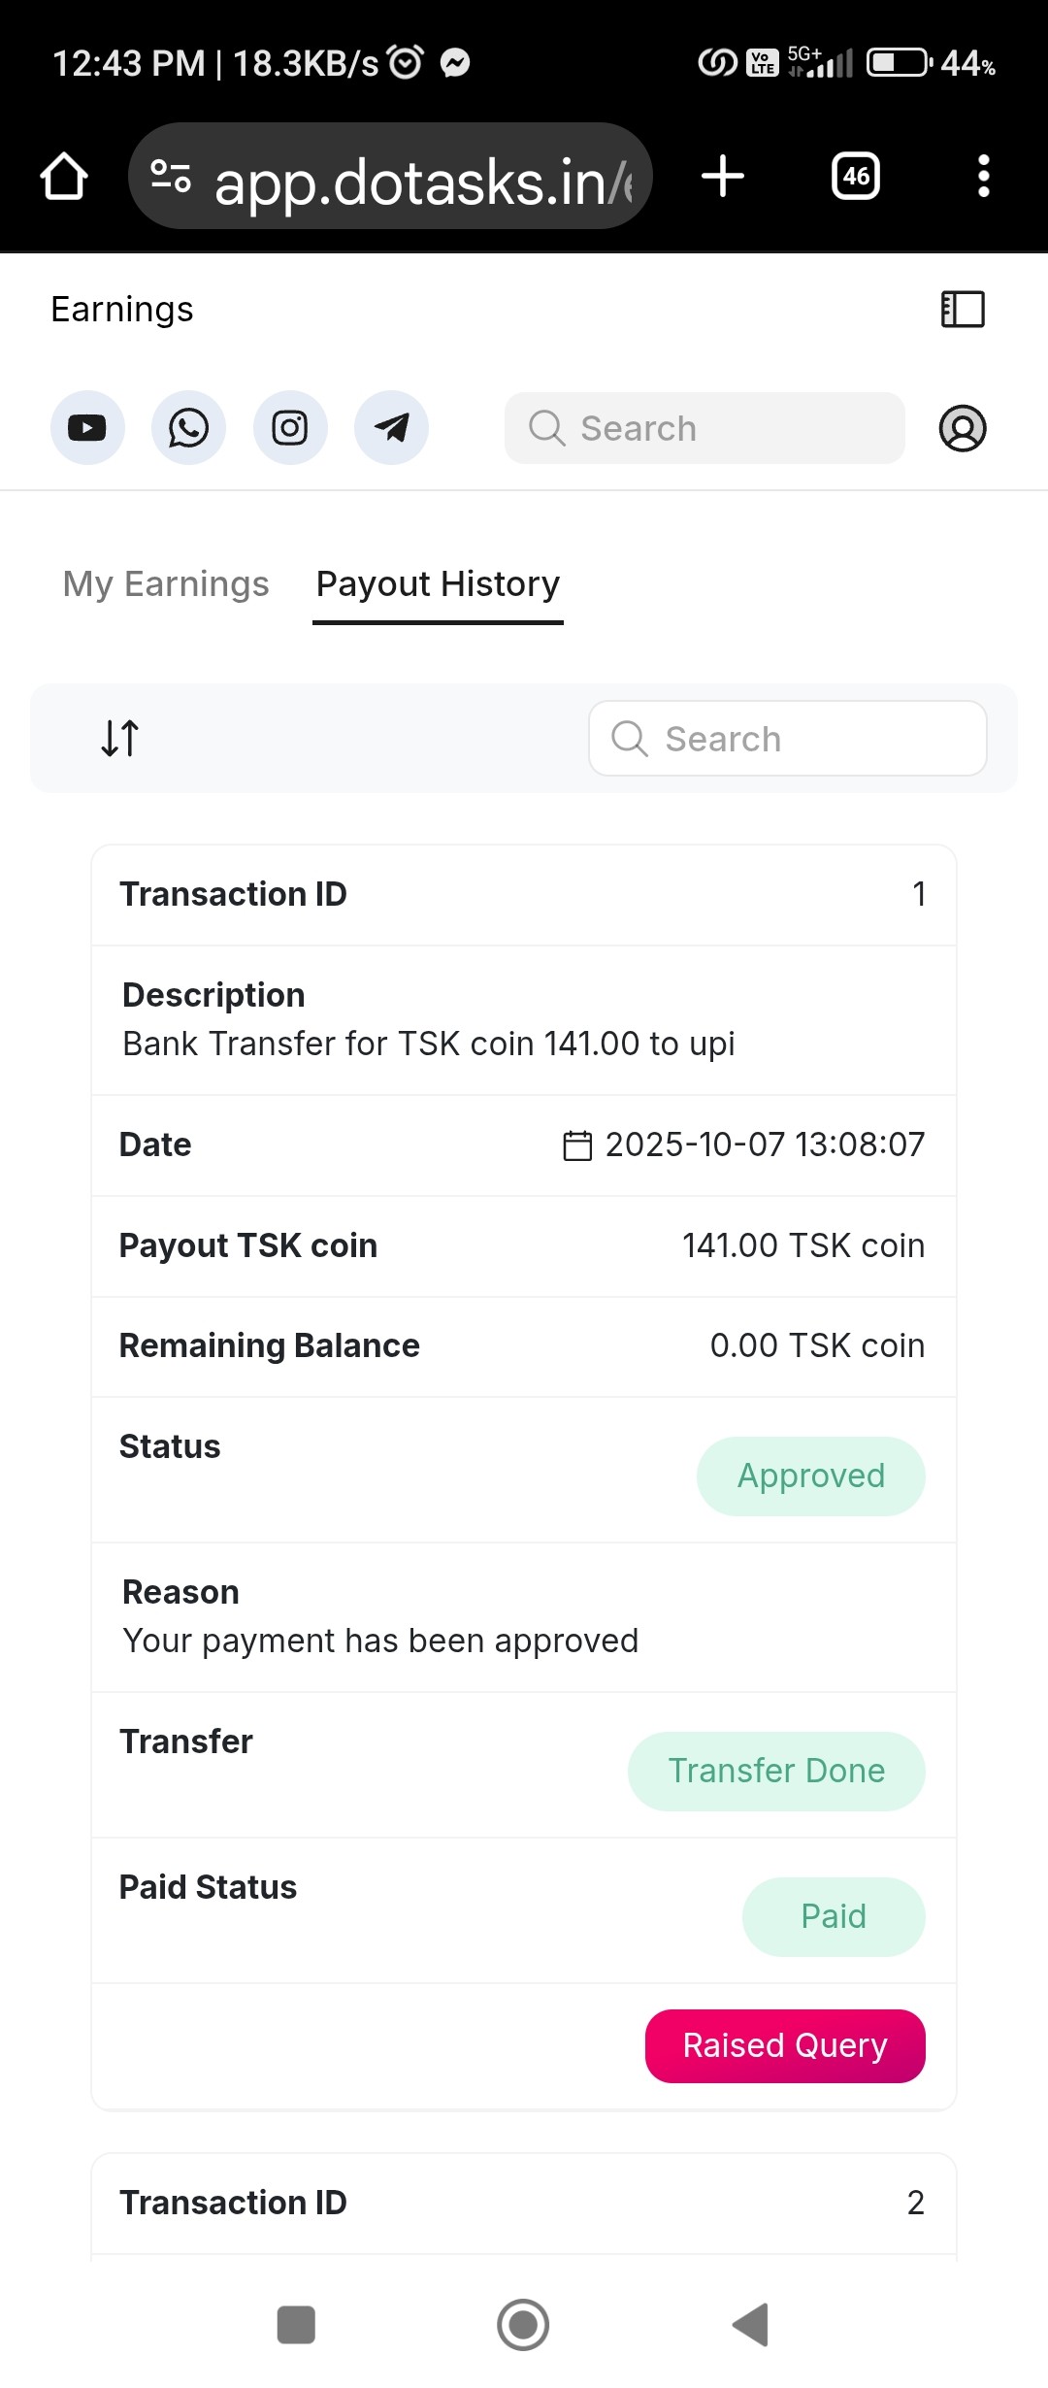Toggle the sidebar panel icon
The height and width of the screenshot is (2388, 1048).
pos(963,310)
